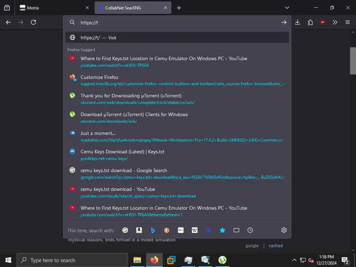Open a new tab with plus button
356x267 pixels.
pos(179,8)
